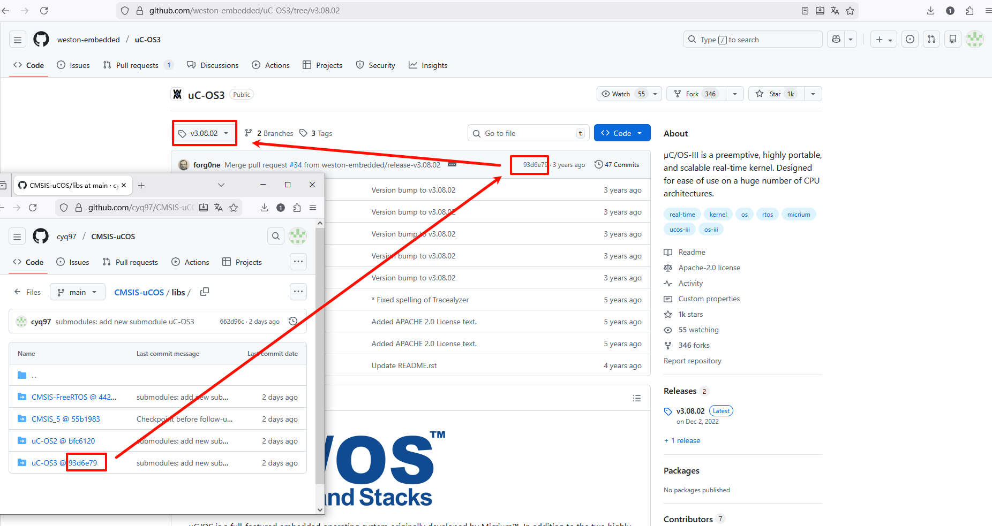Open the pull requests icon in header

point(931,40)
